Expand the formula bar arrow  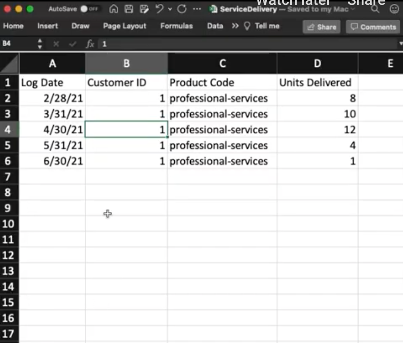point(400,44)
